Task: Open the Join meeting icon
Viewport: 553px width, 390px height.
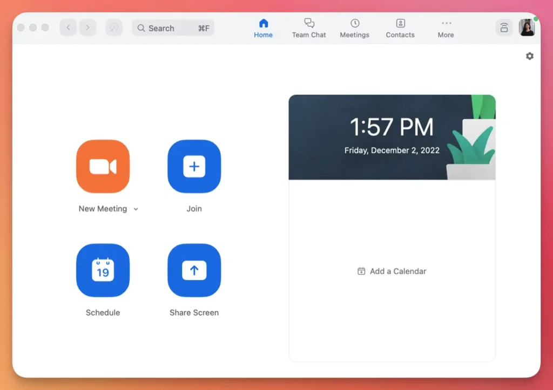Action: (194, 167)
